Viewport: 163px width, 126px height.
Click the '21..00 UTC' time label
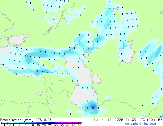(x=135, y=120)
